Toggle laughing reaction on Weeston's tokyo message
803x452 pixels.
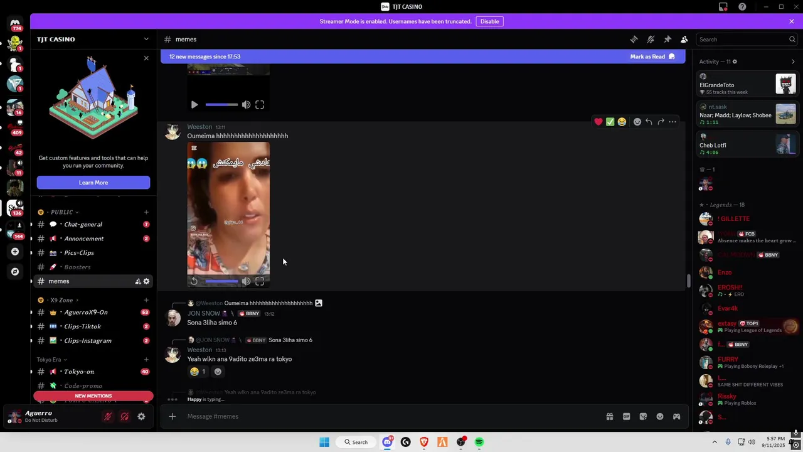click(198, 372)
